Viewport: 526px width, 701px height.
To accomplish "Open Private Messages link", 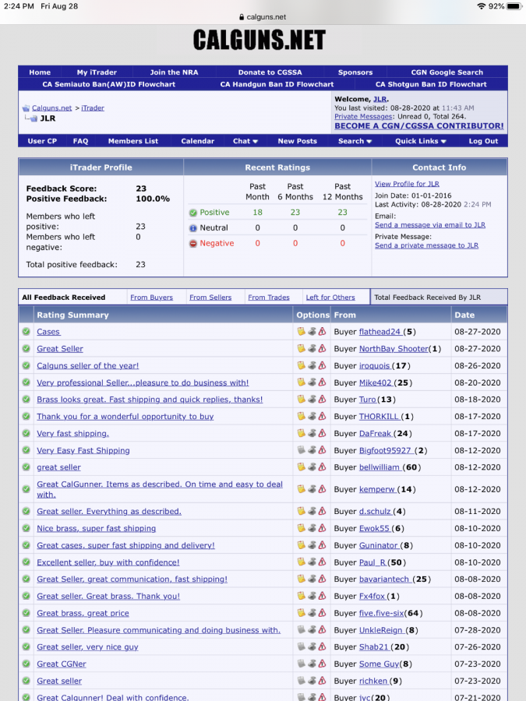I will 364,116.
